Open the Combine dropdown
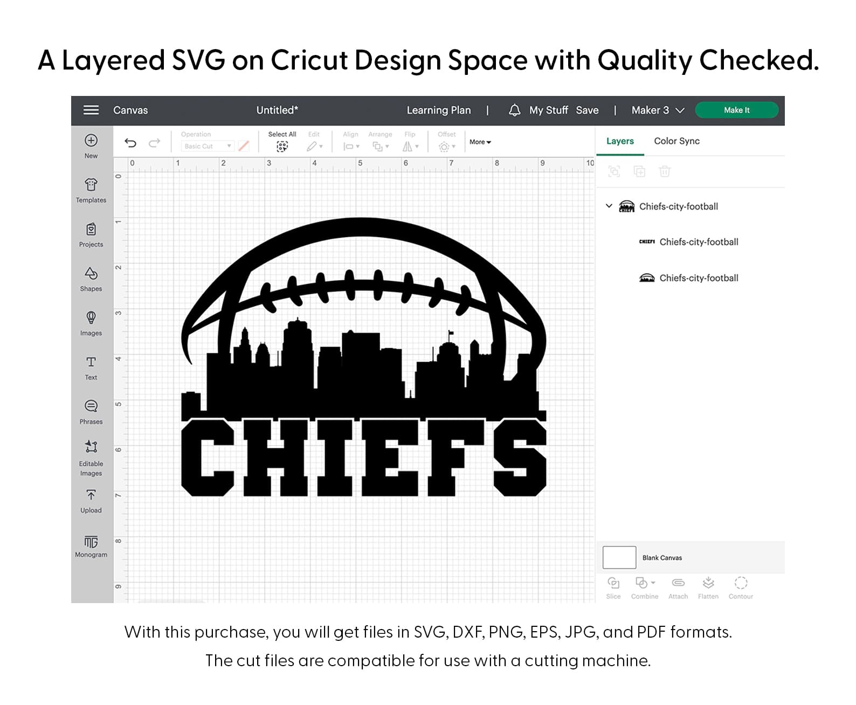856x705 pixels. (x=645, y=587)
